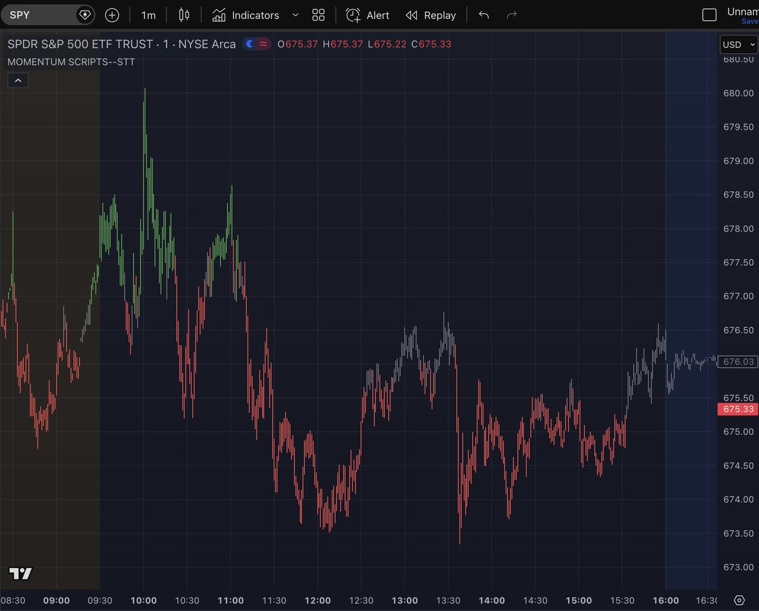Click the red approximately-equal data status icon
The width and height of the screenshot is (759, 611).
pyautogui.click(x=263, y=44)
